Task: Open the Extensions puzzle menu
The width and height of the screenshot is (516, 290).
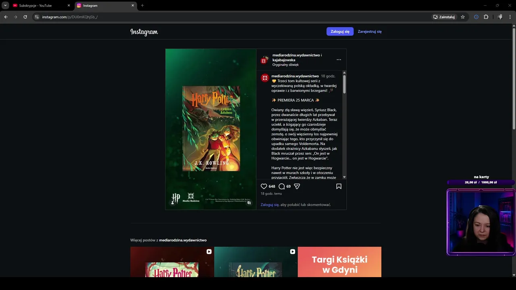Action: click(x=486, y=17)
